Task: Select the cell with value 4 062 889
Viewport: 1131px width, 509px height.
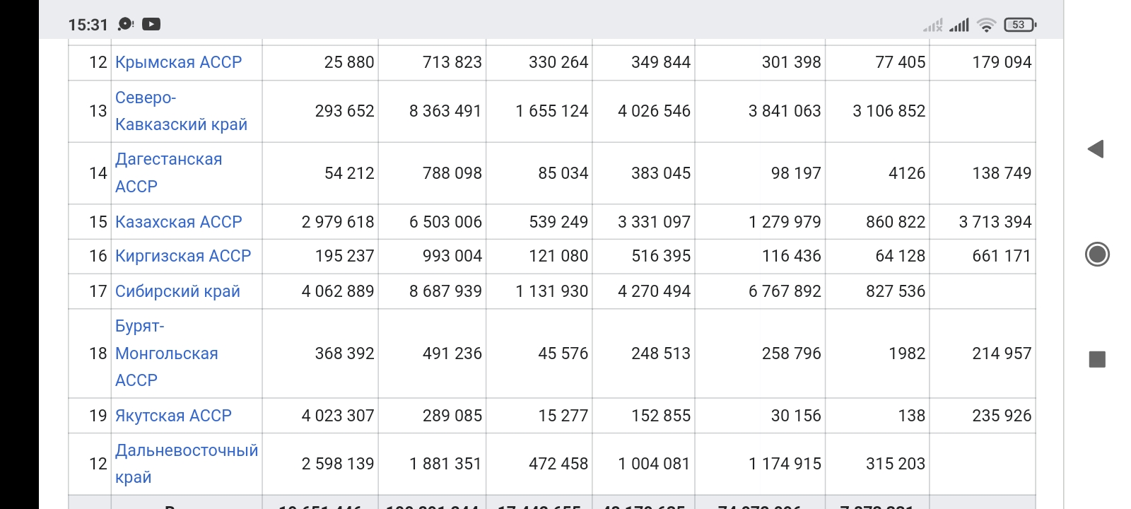Action: coord(320,291)
